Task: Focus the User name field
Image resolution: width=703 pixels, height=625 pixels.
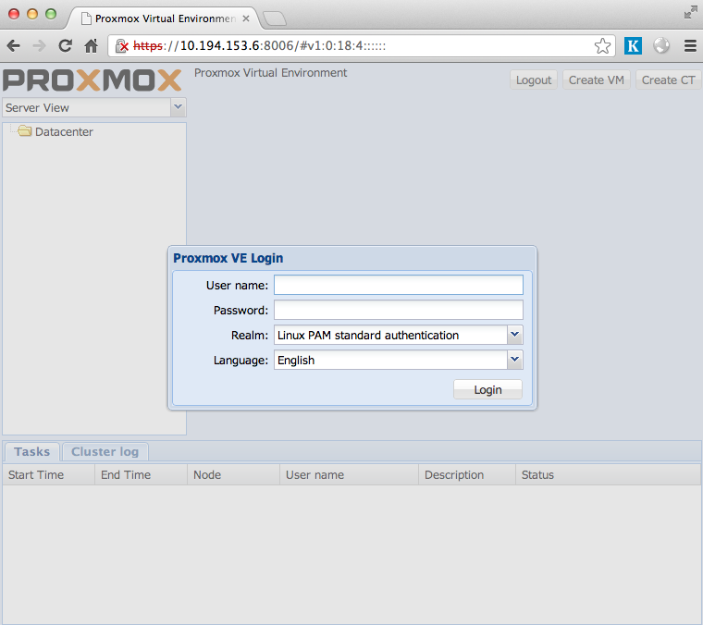Action: (399, 285)
